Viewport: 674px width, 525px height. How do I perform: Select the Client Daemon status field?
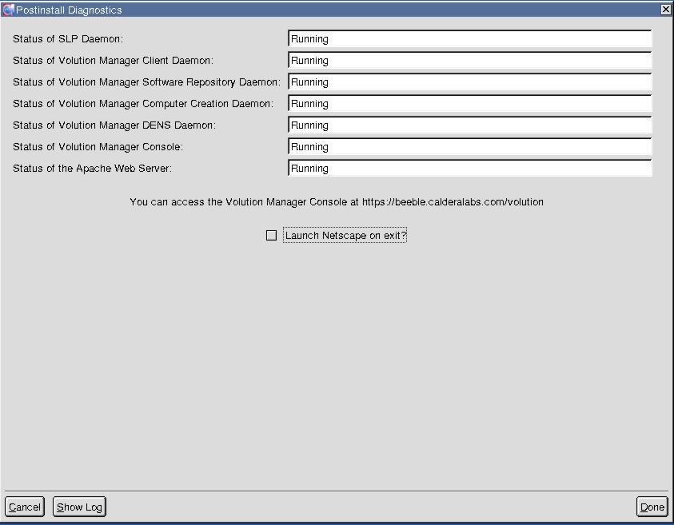(x=469, y=61)
